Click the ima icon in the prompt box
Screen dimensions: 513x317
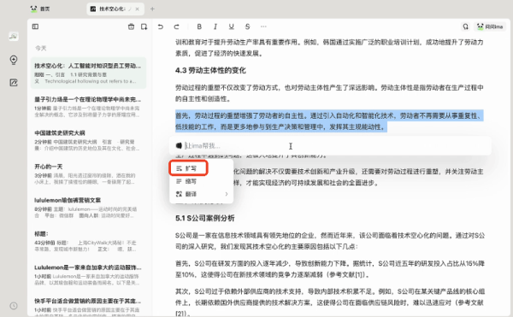[x=179, y=145]
